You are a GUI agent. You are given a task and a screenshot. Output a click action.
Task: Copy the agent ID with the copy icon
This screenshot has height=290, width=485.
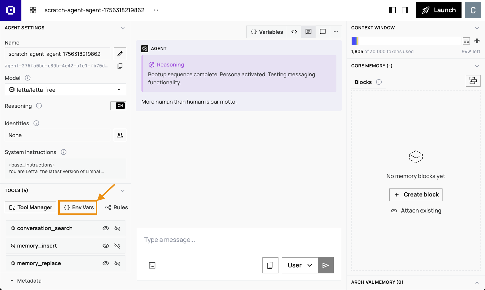click(120, 66)
